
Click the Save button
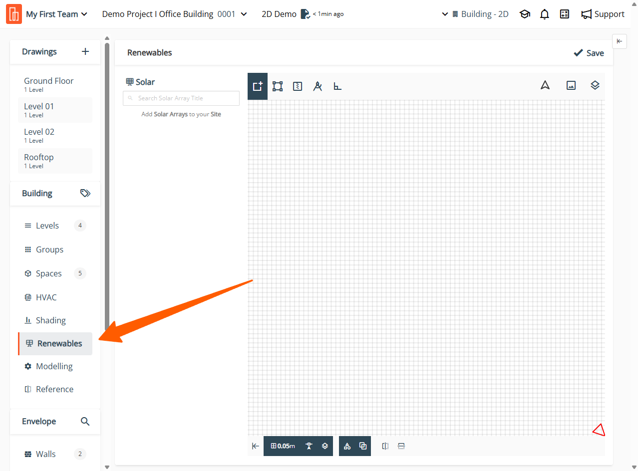589,53
